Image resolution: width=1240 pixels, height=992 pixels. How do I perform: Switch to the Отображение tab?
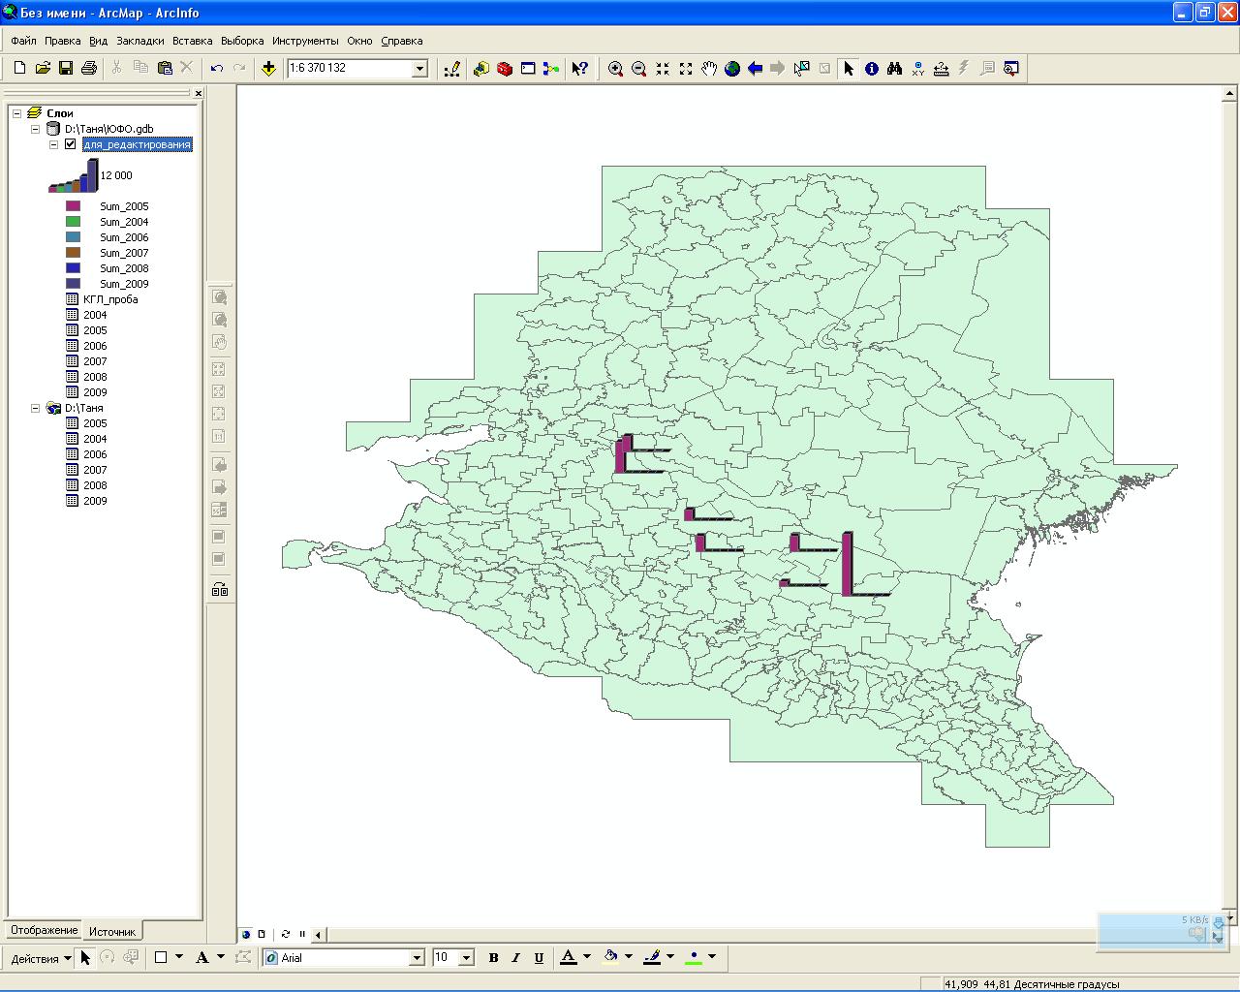point(44,930)
